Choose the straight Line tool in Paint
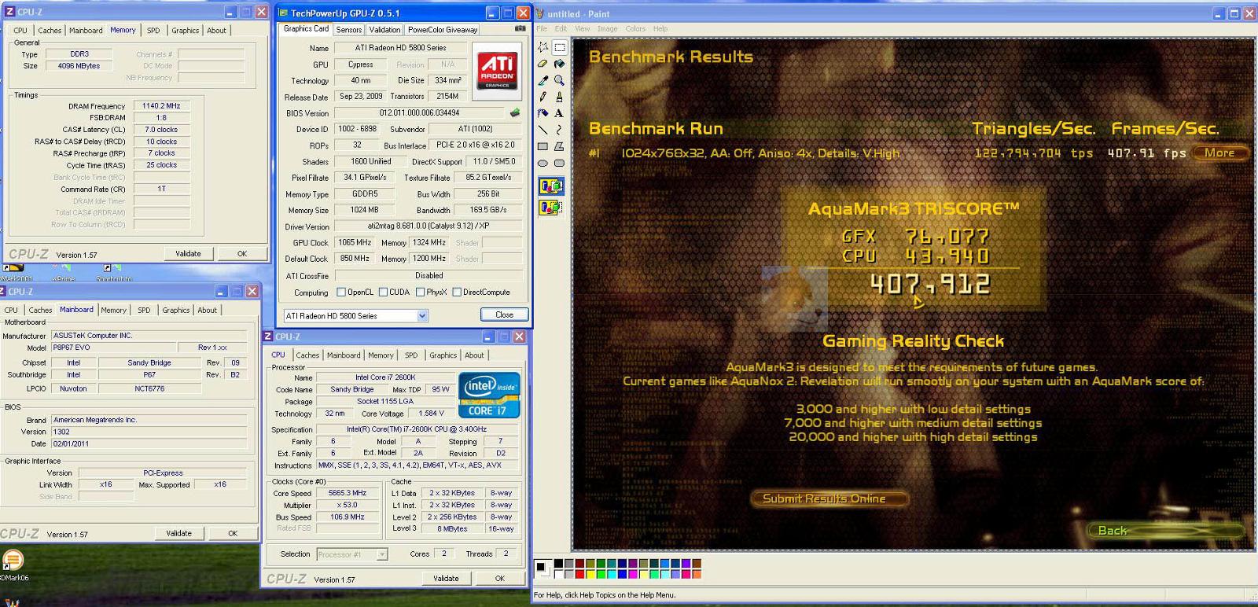The height and width of the screenshot is (607, 1258). pos(543,130)
